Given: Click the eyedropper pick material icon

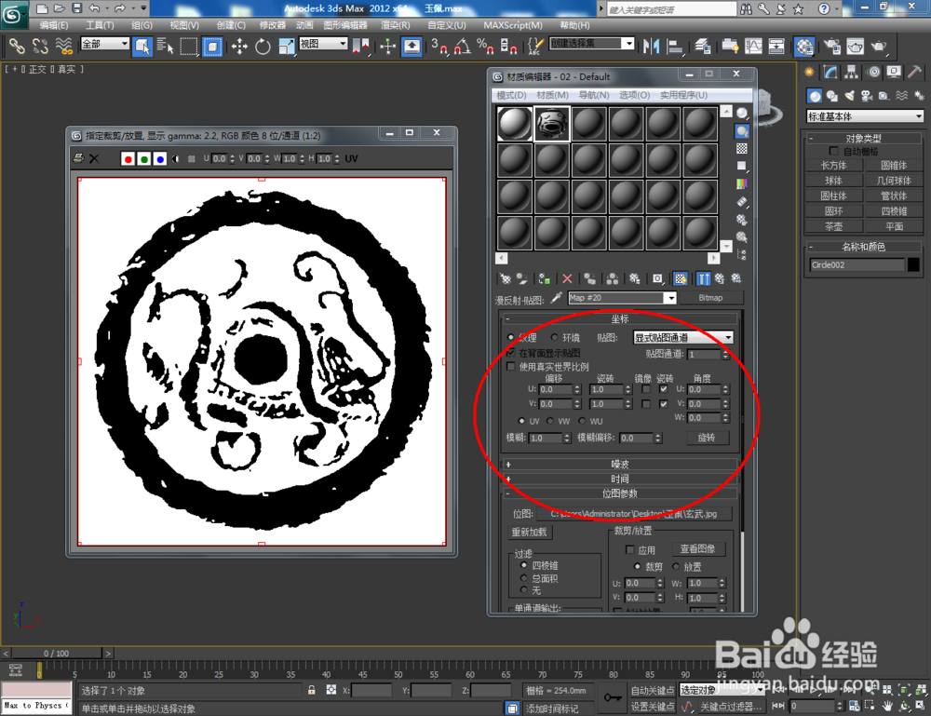Looking at the screenshot, I should [556, 298].
